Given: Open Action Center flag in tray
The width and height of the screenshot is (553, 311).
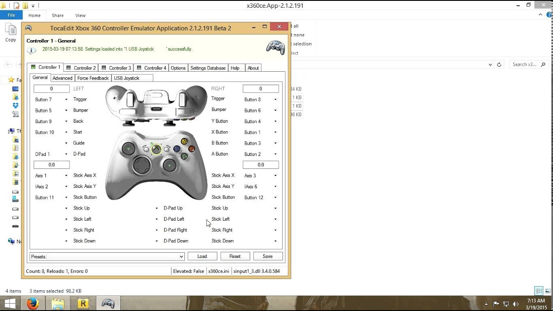Looking at the screenshot, I should pos(496,304).
